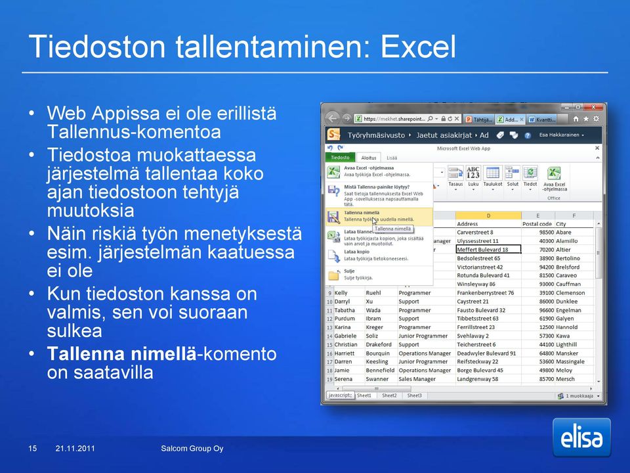Click the Undo arrow in Excel Web App
This screenshot has height=473, width=630.
pos(330,148)
